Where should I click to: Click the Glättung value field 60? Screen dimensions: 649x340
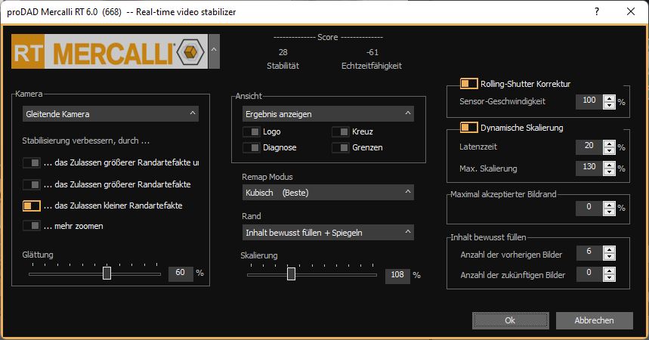[181, 273]
